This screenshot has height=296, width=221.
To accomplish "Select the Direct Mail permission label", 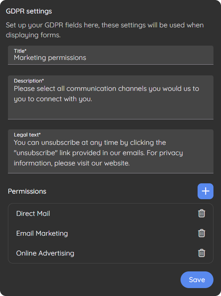I will (33, 213).
